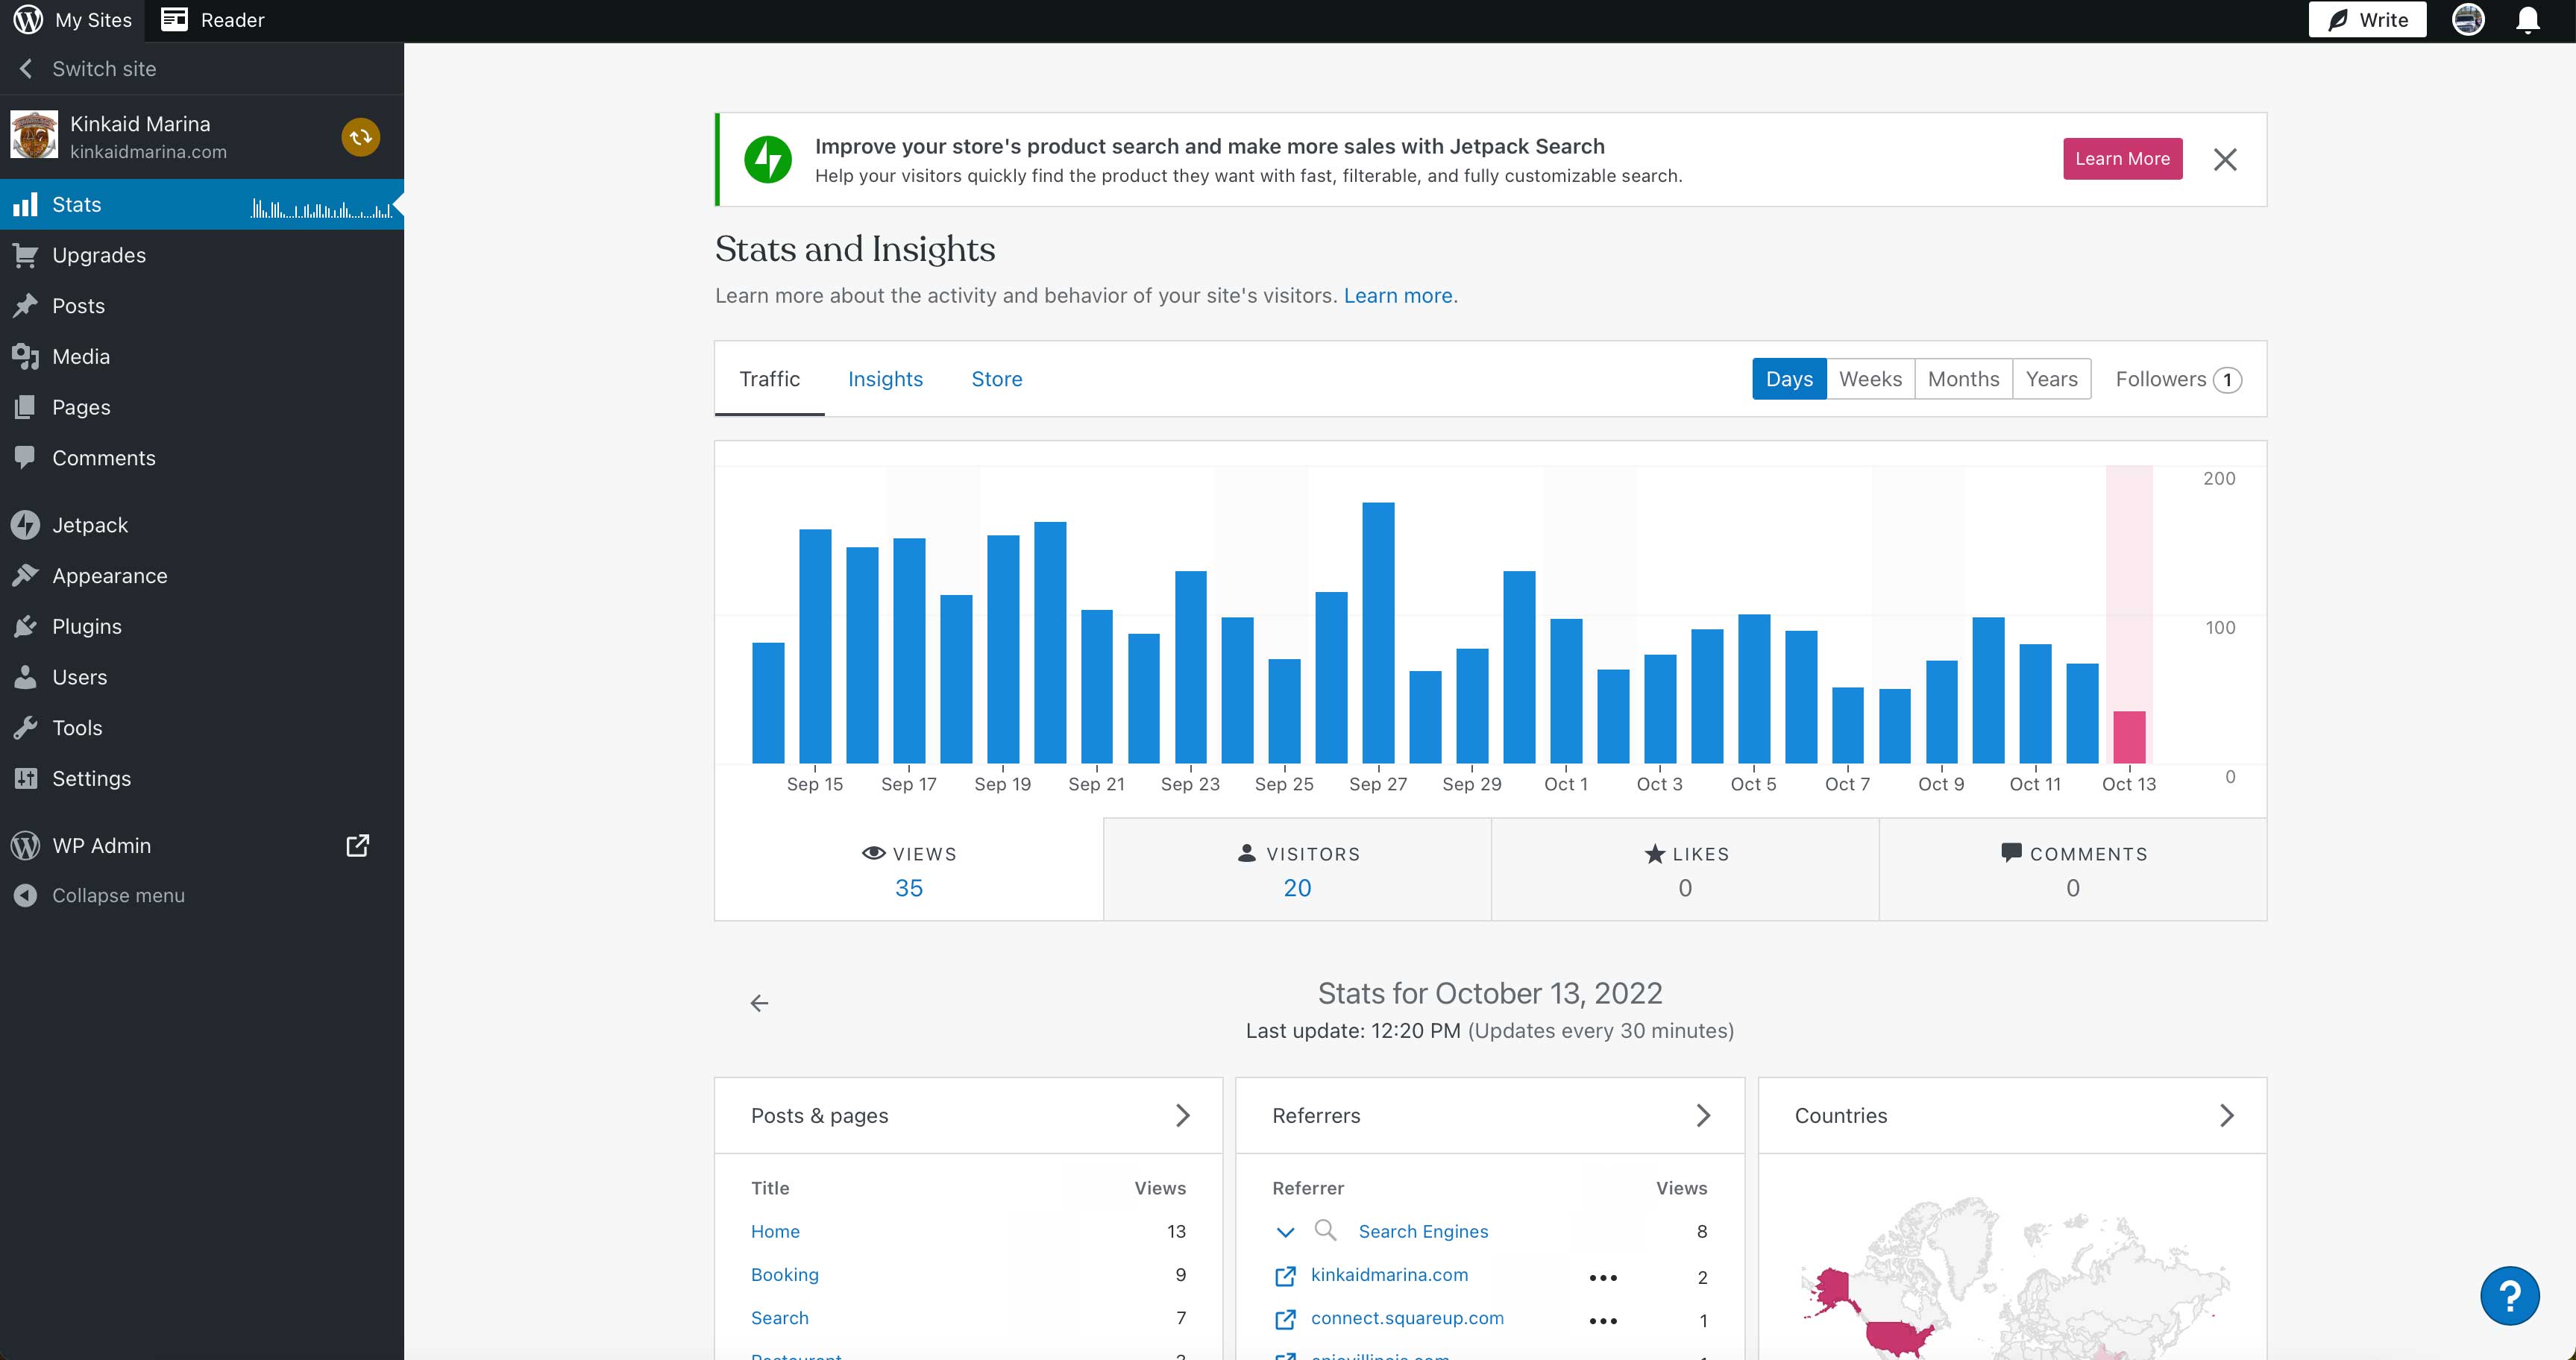The height and width of the screenshot is (1360, 2576).
Task: Open Appearance settings via the paintbrush icon
Action: pos(27,575)
